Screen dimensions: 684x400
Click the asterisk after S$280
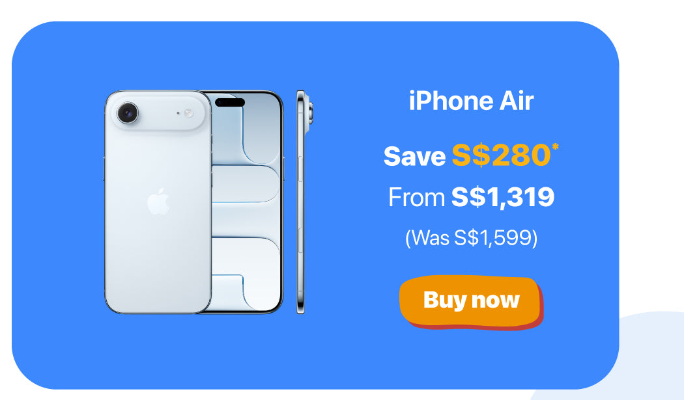pyautogui.click(x=555, y=147)
